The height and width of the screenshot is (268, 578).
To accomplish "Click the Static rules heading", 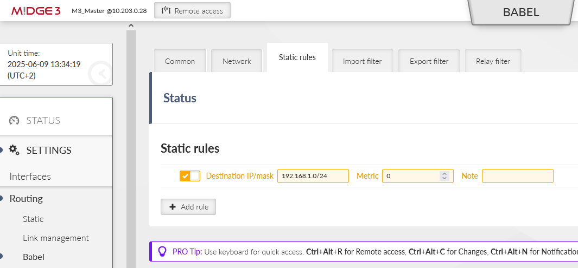I will [190, 148].
